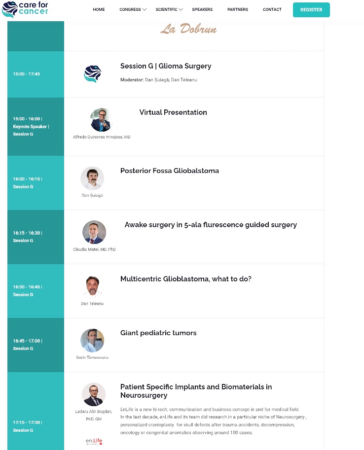364x450 pixels.
Task: Open Ladaru Alin Bogdan's speaker photo
Action: coord(94,394)
